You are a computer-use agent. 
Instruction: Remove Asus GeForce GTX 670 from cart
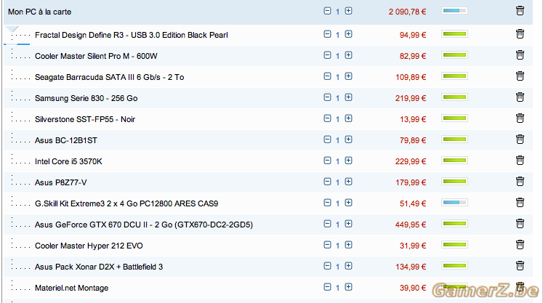520,224
